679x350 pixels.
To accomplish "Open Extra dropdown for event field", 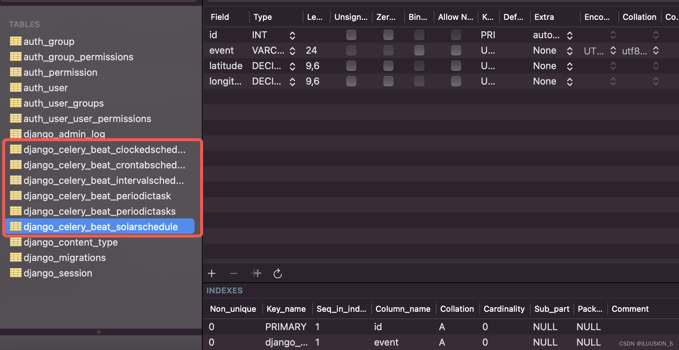I will click(570, 51).
